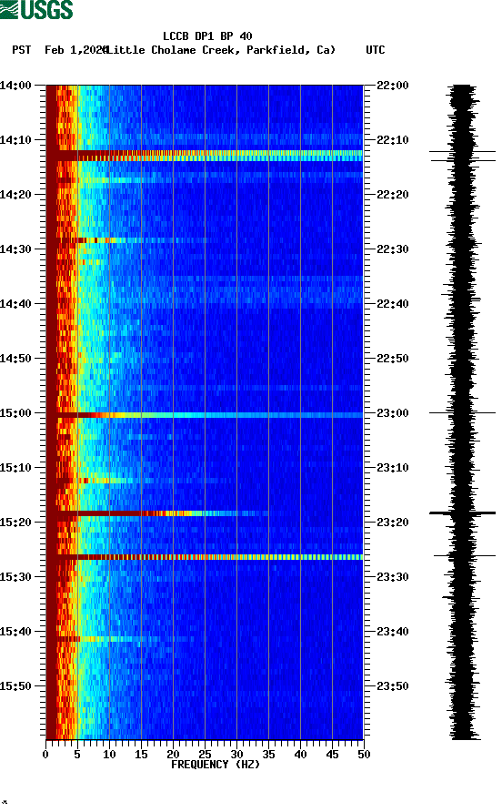Click the 'Feb 1,2020' date text

(x=75, y=50)
